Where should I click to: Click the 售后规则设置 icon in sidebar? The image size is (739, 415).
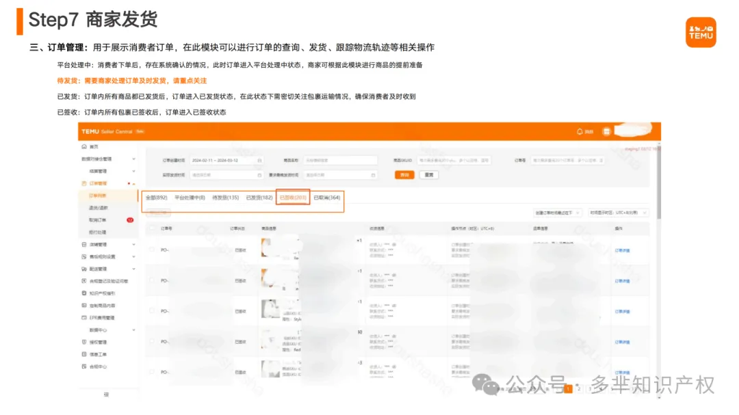84,256
